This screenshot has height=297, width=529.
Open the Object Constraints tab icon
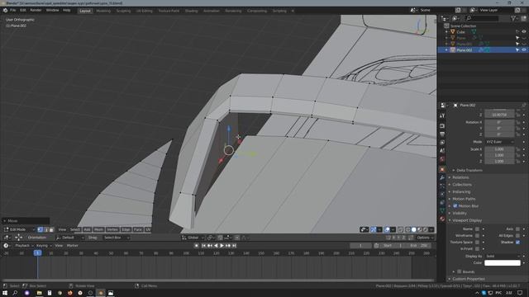[x=442, y=202]
